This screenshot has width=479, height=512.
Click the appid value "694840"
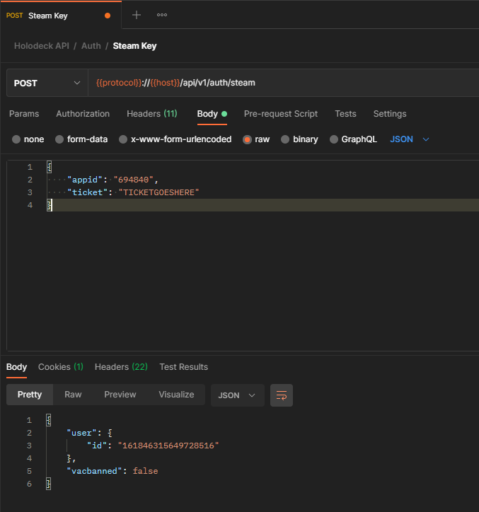(x=133, y=180)
